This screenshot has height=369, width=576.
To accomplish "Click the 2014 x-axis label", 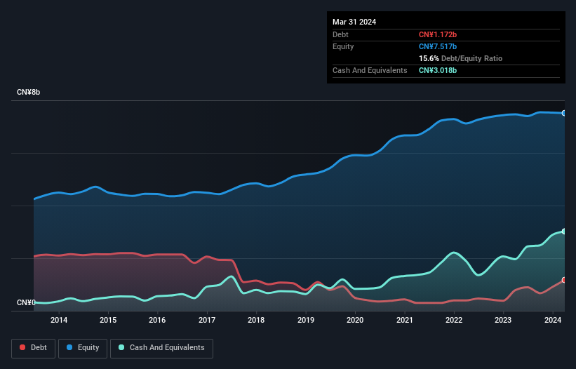I will coord(59,320).
